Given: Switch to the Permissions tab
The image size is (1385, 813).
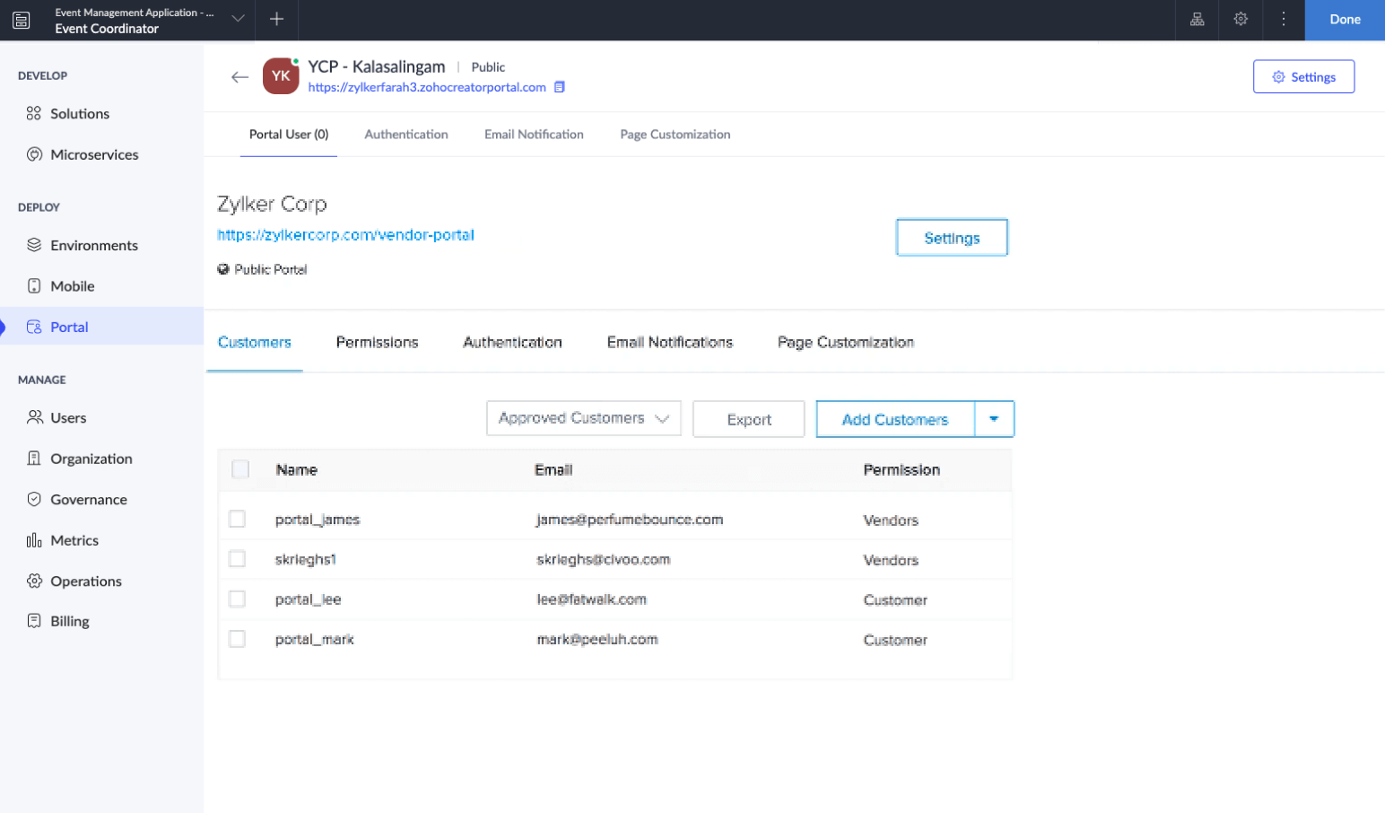Looking at the screenshot, I should pos(377,342).
